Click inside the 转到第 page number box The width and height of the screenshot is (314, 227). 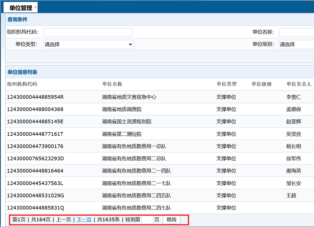[x=148, y=219]
